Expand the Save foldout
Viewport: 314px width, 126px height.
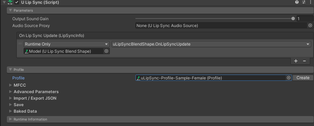pos(11,104)
